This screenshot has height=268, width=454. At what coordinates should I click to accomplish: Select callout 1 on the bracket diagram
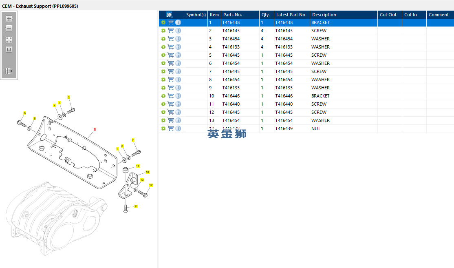95,129
